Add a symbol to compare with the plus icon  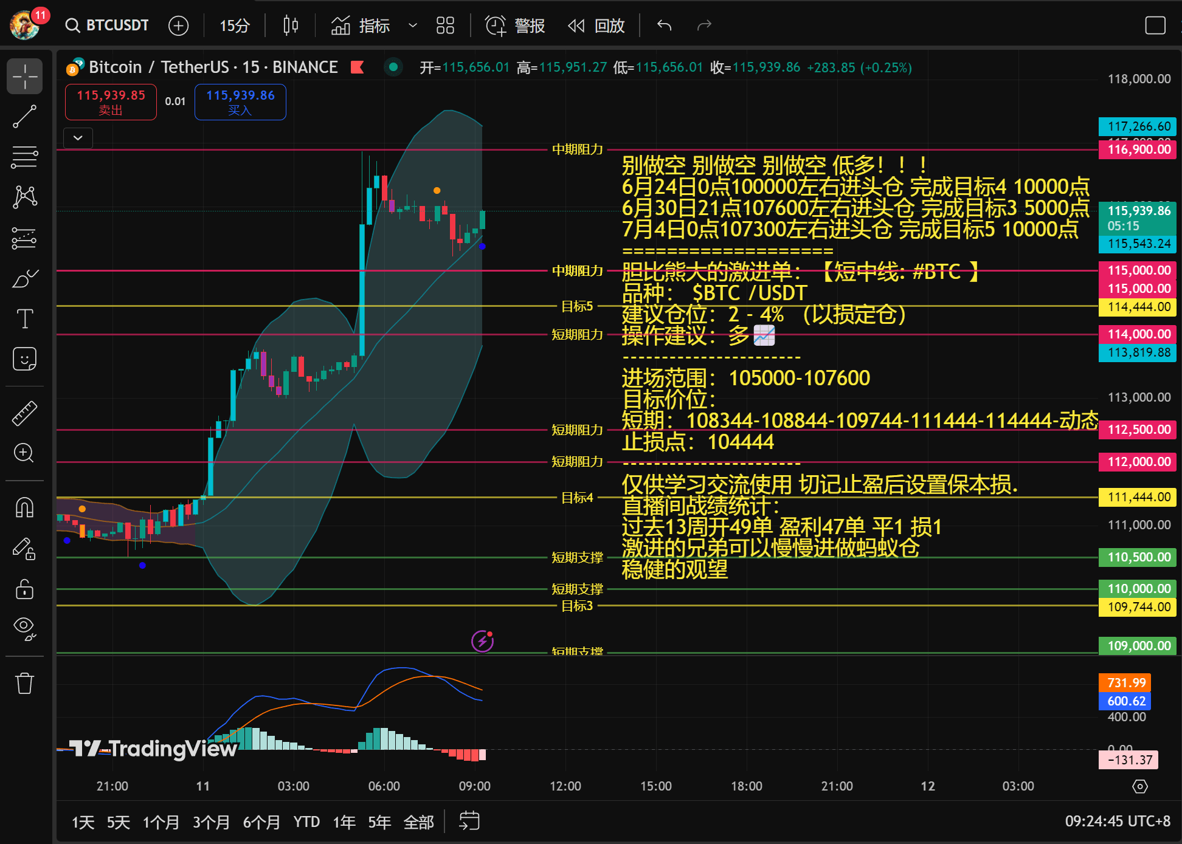click(178, 26)
